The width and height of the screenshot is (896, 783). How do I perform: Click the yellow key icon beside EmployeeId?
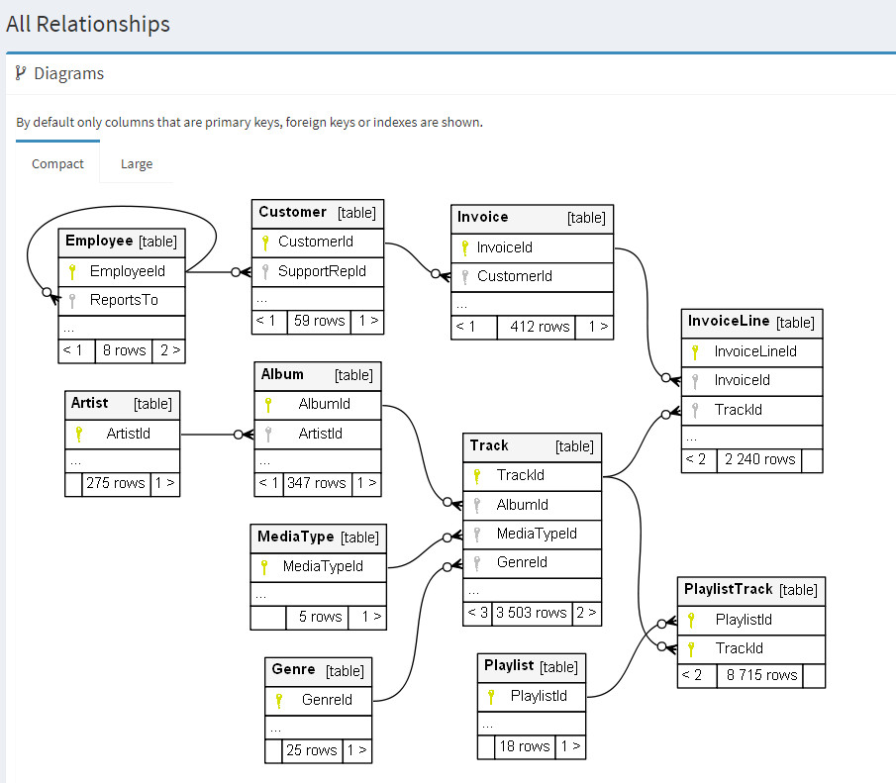click(72, 271)
